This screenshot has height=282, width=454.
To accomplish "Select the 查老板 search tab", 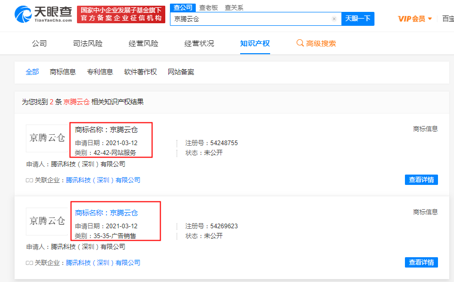I will 209,8.
